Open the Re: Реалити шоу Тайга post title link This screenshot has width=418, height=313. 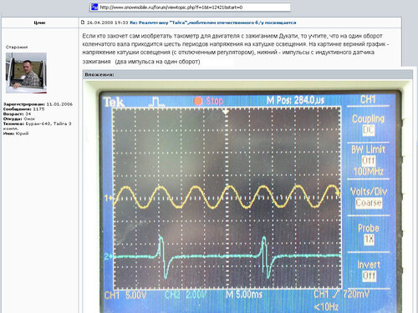click(x=213, y=23)
